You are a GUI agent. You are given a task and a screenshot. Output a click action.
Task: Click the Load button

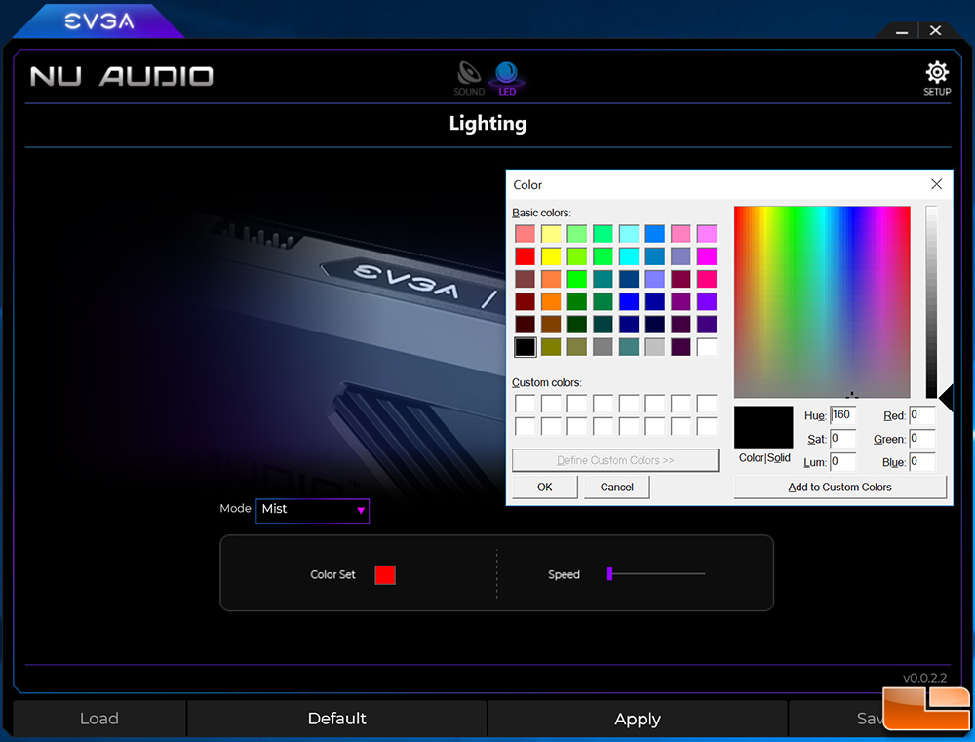99,719
